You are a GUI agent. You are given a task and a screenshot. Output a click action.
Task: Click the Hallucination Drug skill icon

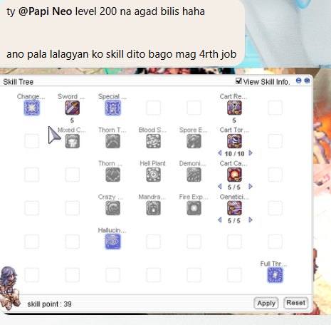[x=112, y=242]
